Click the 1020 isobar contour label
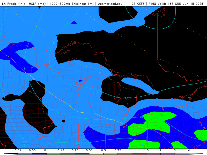Image resolution: width=207 pixels, height=155 pixels. coord(128,98)
